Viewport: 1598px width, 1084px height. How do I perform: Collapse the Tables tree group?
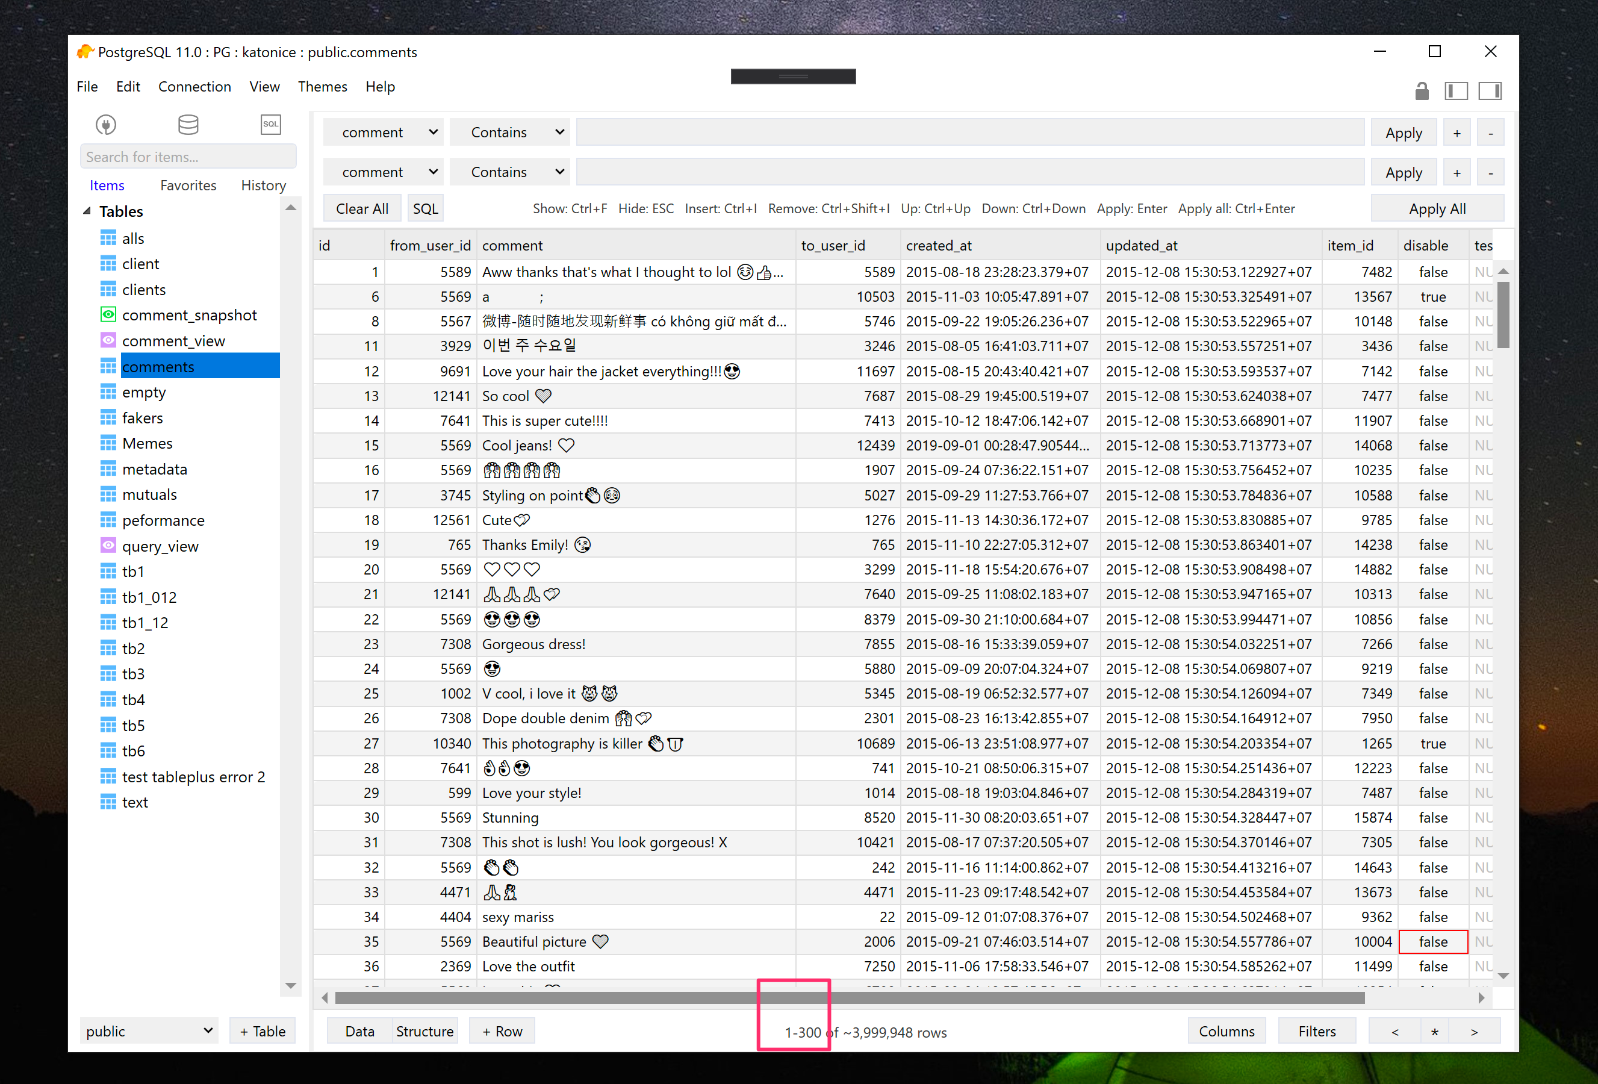click(87, 211)
